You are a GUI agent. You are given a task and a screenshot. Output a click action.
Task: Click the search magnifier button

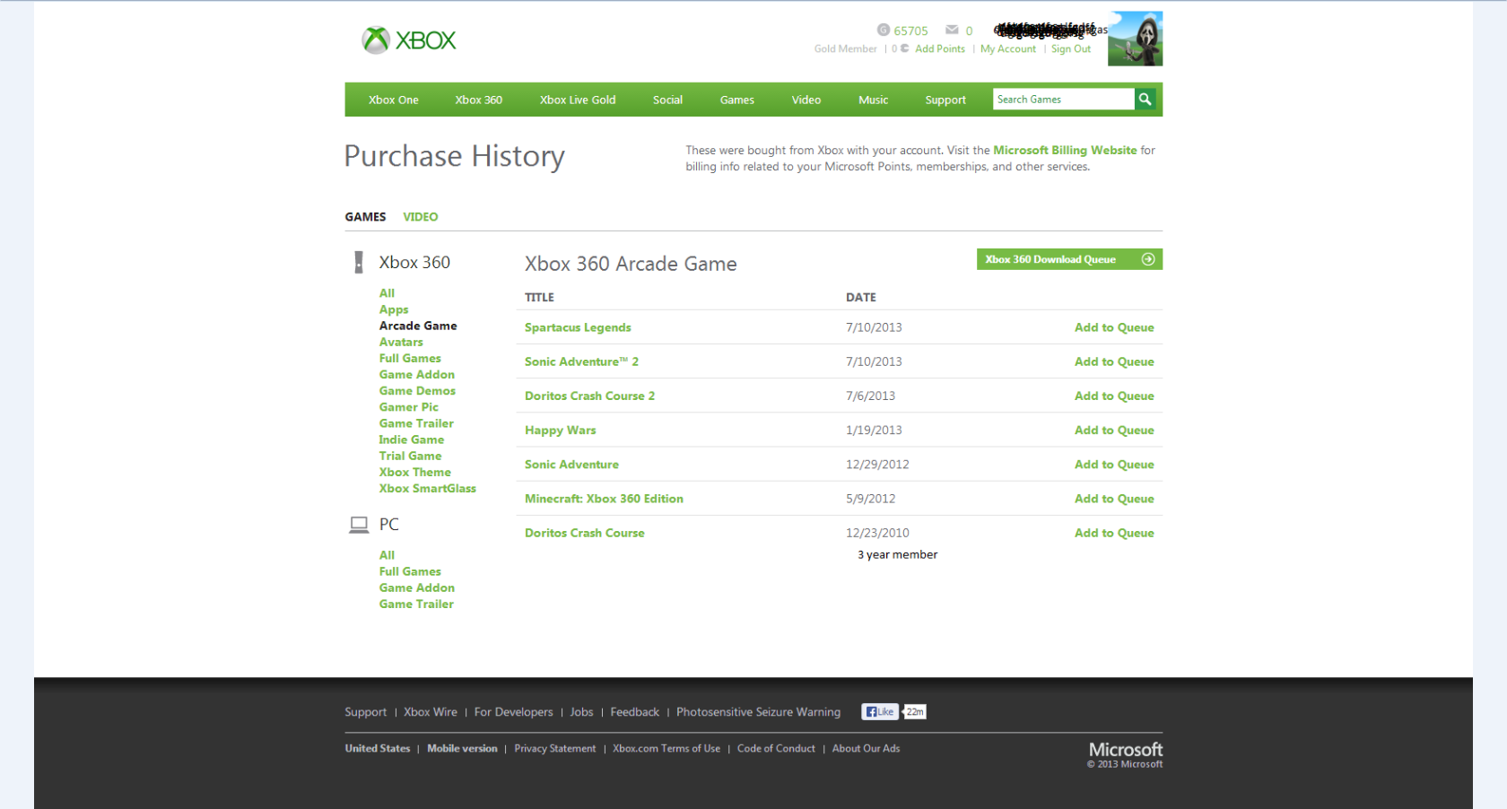pyautogui.click(x=1145, y=100)
